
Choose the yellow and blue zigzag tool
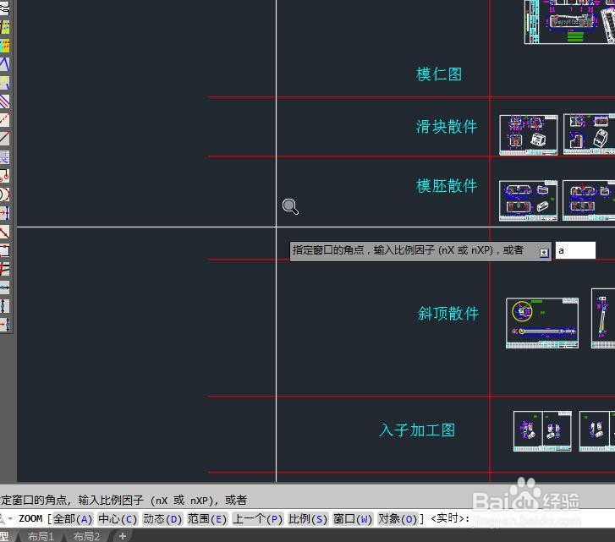pos(4,83)
